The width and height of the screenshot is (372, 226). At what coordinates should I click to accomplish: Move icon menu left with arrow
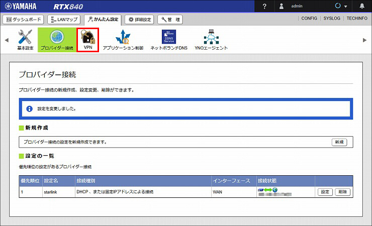tap(7, 40)
